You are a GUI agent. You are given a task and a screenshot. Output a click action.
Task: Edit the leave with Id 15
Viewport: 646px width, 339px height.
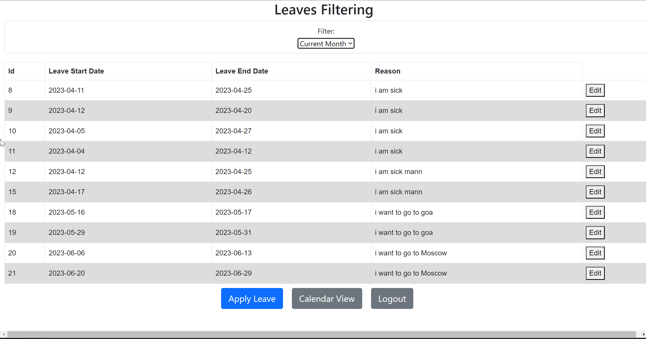pyautogui.click(x=595, y=192)
